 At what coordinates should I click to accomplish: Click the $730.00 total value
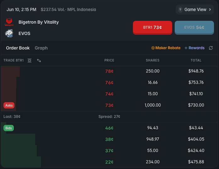196,105
